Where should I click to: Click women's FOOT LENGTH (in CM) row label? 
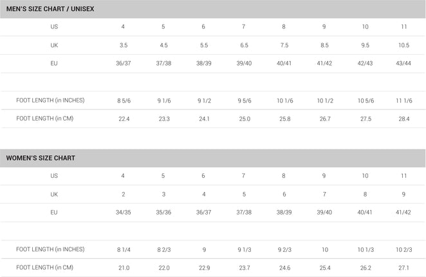pyautogui.click(x=45, y=267)
